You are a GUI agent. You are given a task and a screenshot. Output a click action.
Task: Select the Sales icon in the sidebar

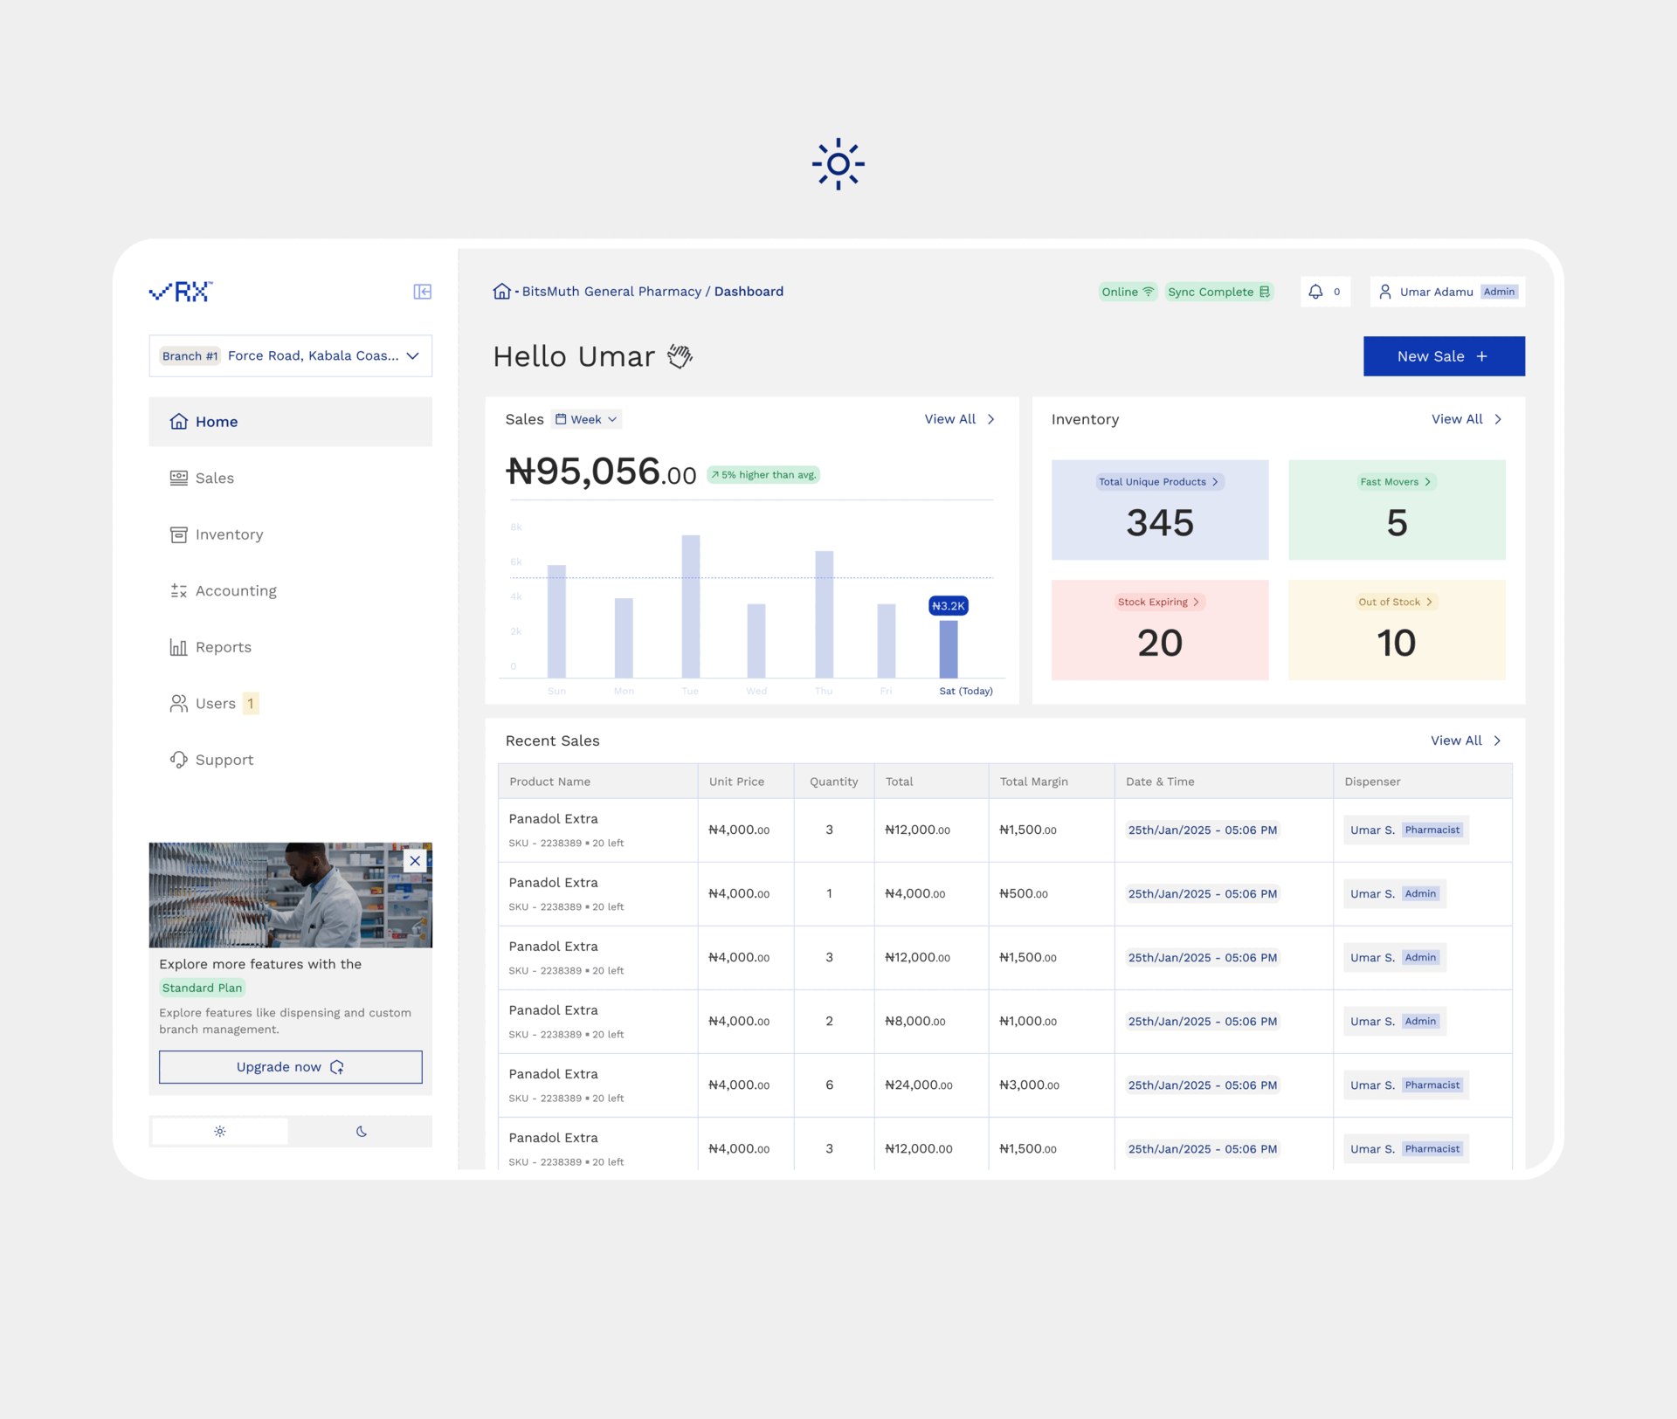click(x=178, y=478)
